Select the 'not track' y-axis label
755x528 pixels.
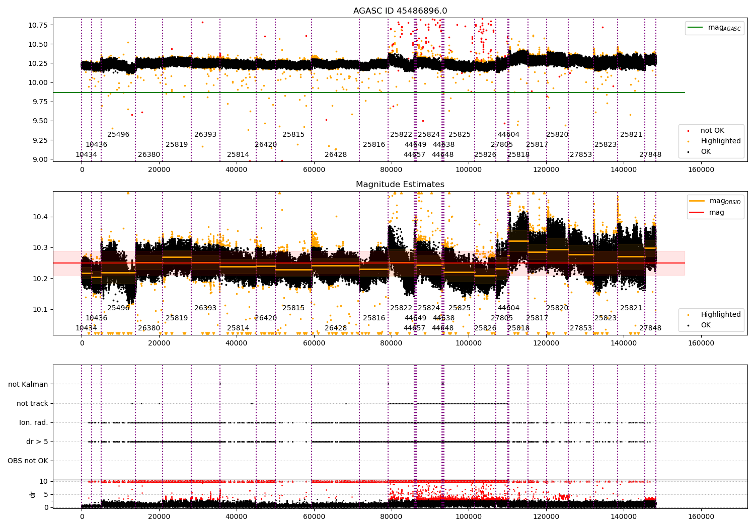(x=32, y=403)
